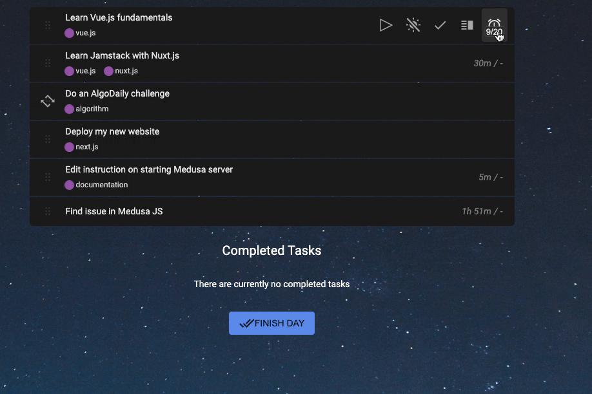Click the purple tag dot next to vue.js

point(68,32)
